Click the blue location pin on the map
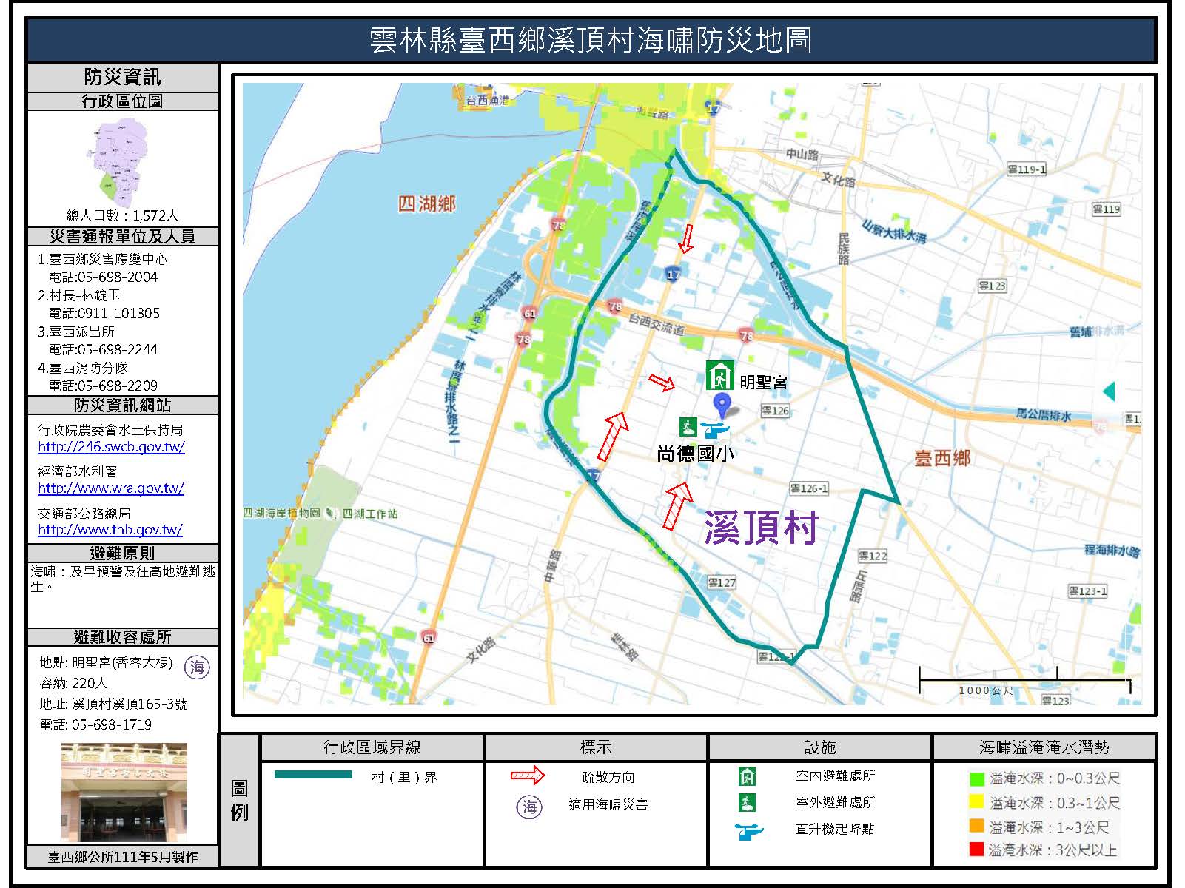Viewport: 1185px width, 888px height. tap(722, 405)
